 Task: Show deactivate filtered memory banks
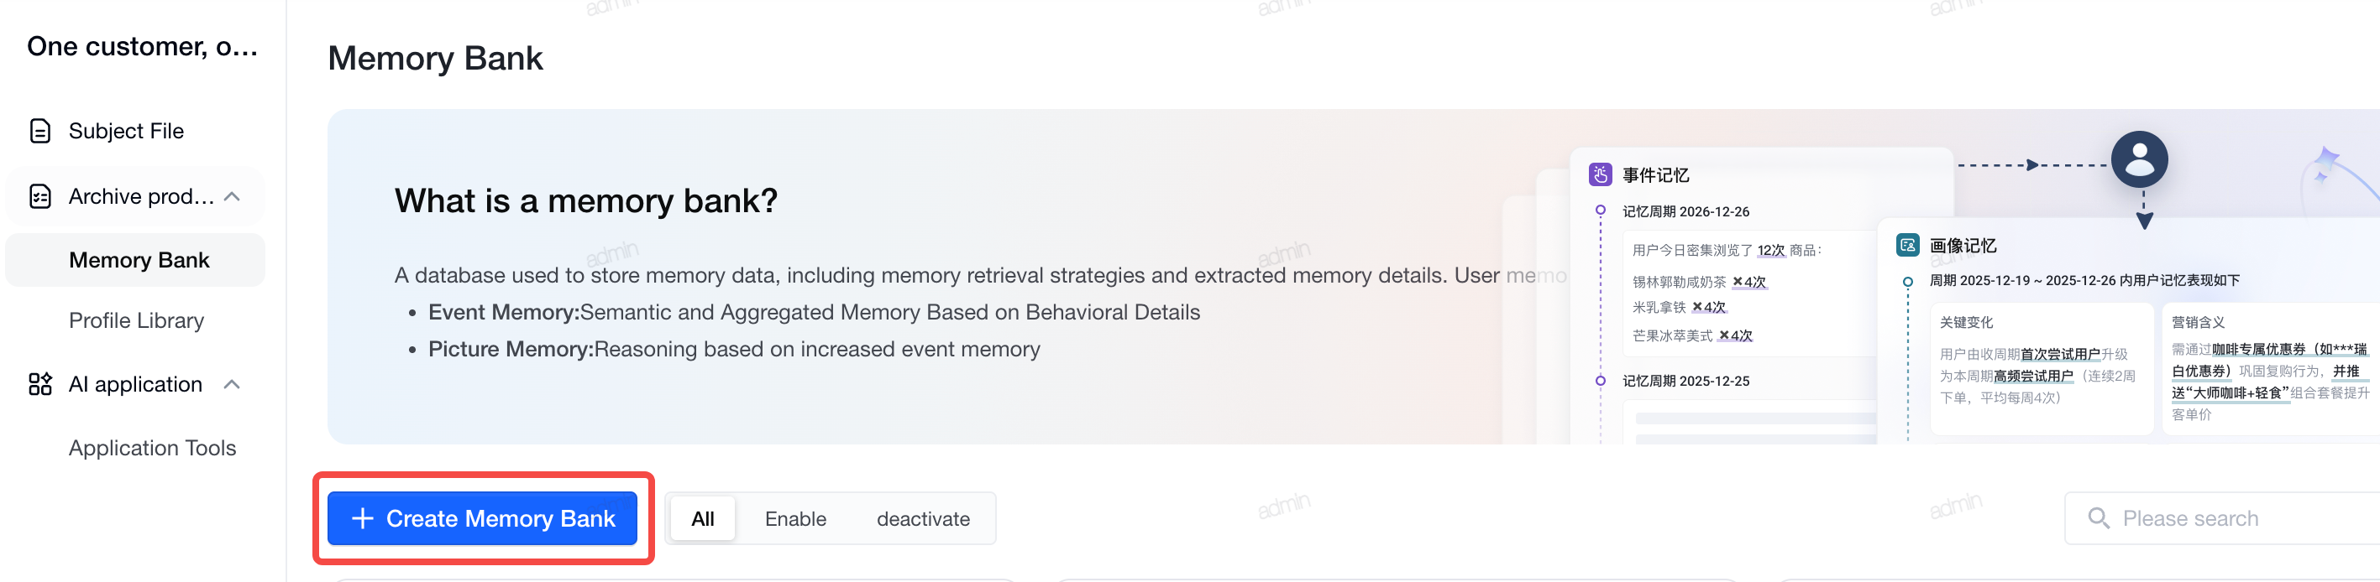point(922,518)
